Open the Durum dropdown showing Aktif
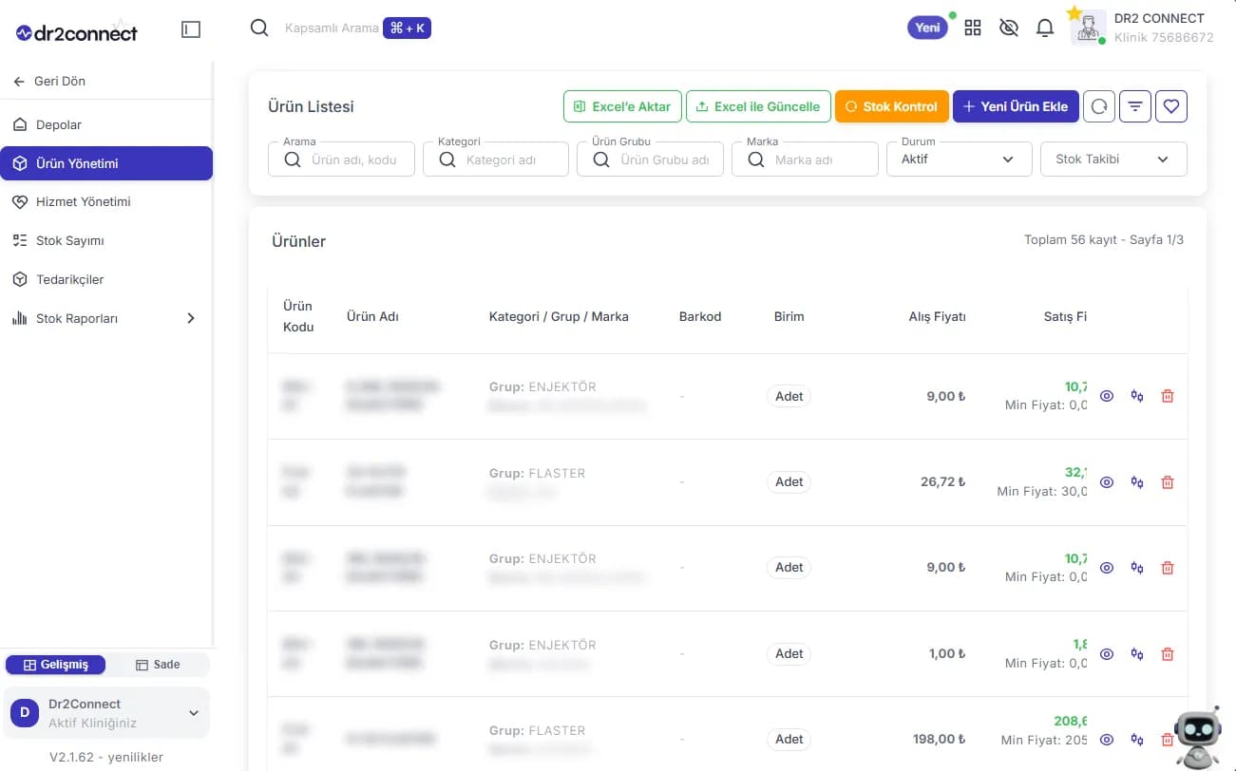The height and width of the screenshot is (771, 1236). (960, 159)
